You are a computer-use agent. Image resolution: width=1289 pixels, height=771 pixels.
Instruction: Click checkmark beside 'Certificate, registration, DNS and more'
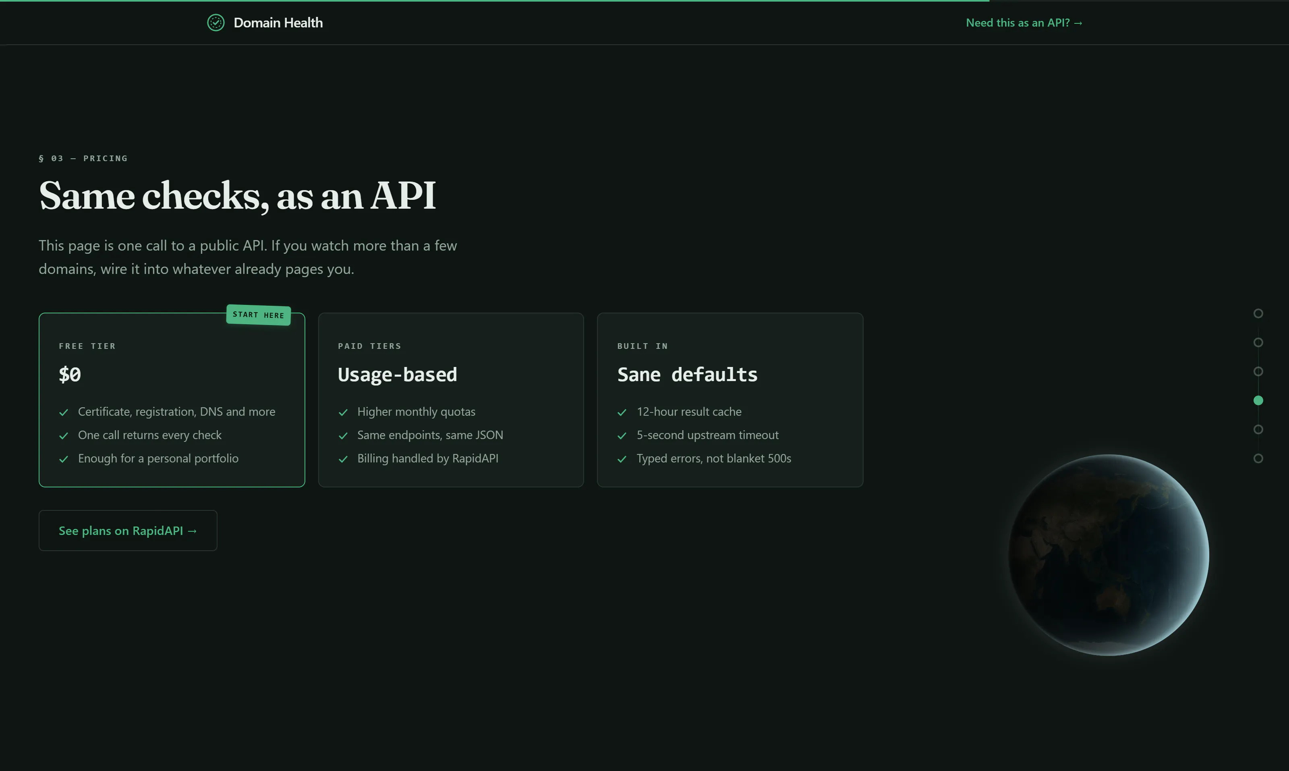(64, 412)
